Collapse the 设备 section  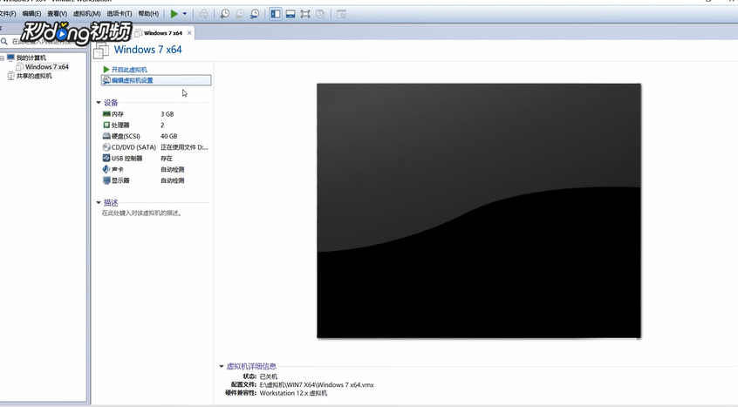99,103
